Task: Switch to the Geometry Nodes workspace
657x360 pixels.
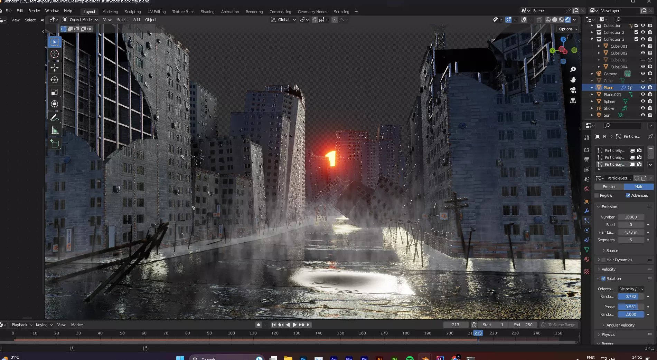Action: [x=312, y=12]
